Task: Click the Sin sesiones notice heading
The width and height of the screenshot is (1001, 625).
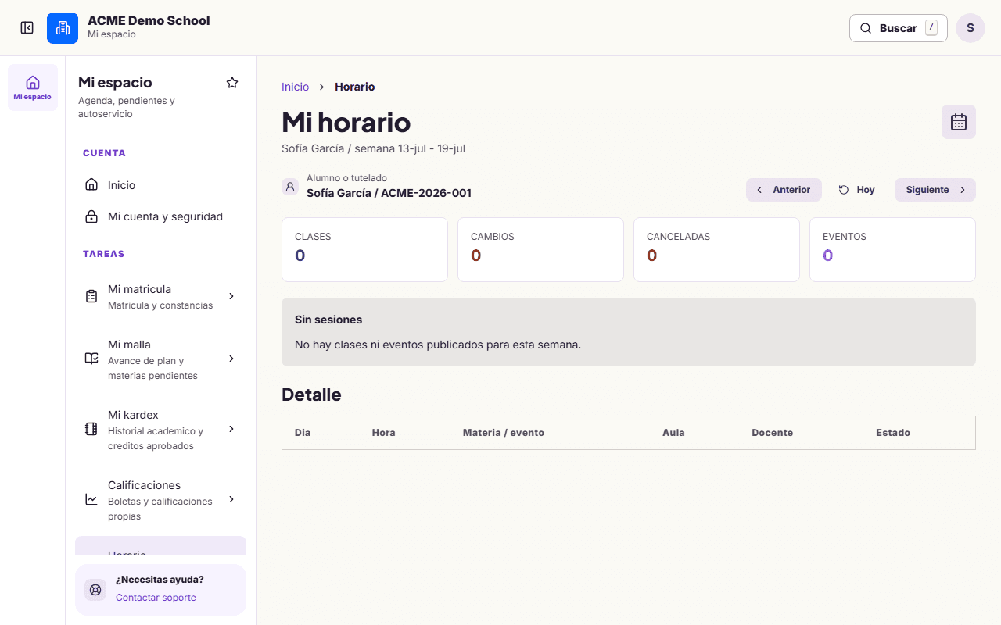Action: coord(328,320)
